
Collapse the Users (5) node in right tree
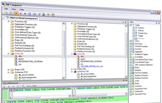point(72,54)
